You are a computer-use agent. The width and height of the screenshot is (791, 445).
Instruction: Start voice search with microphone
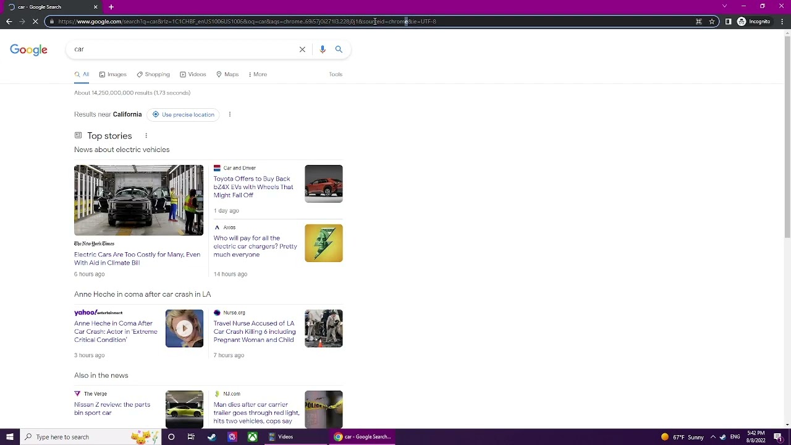[323, 49]
